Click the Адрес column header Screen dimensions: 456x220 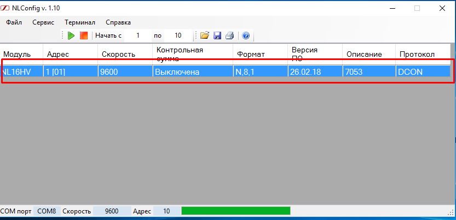point(71,54)
